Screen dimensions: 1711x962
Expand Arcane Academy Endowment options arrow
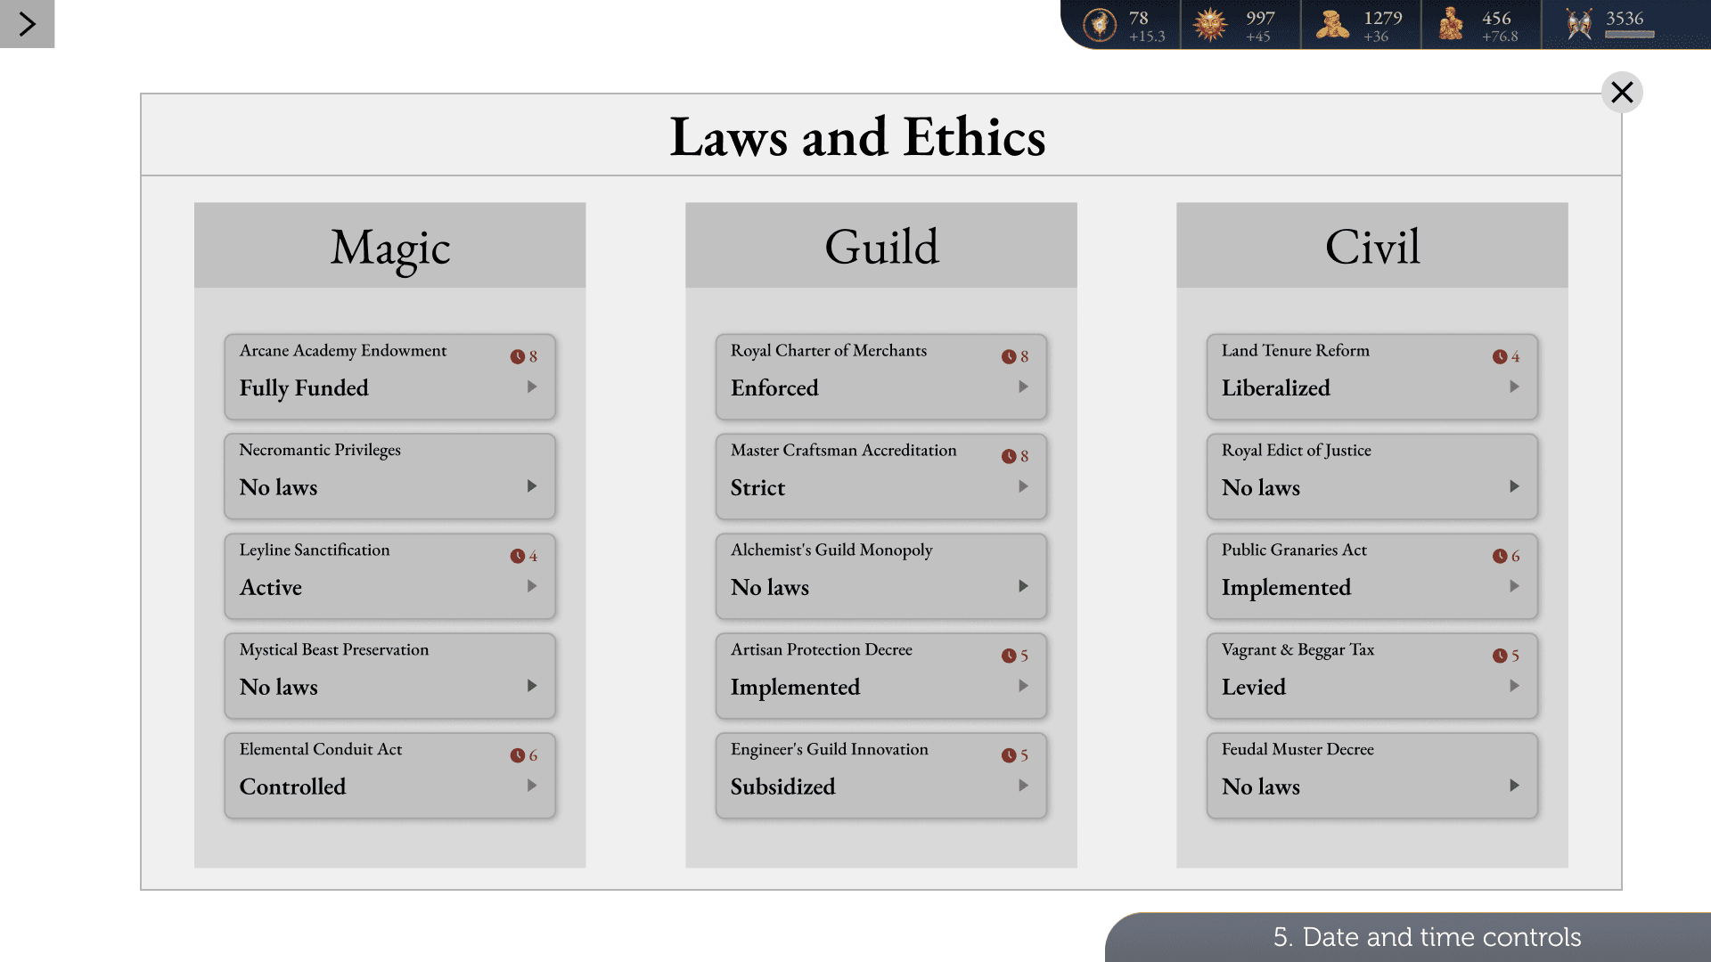[x=532, y=387]
